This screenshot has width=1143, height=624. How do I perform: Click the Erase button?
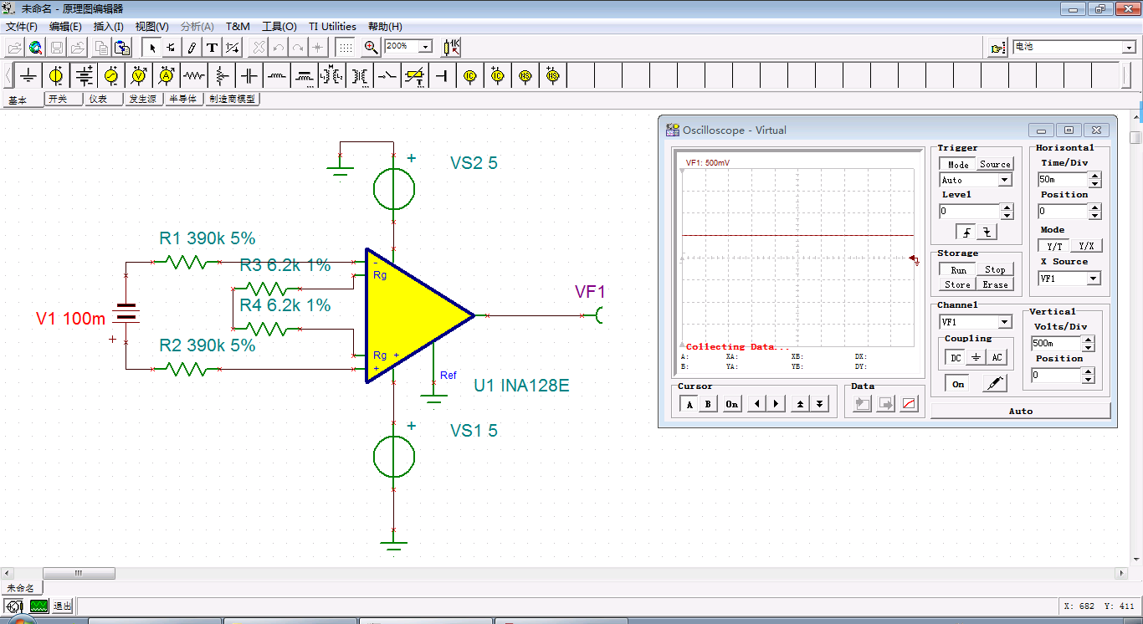(995, 285)
